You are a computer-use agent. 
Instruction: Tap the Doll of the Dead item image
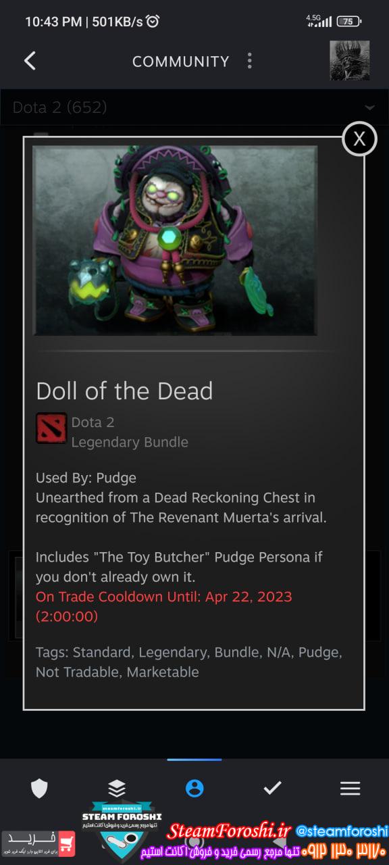[175, 241]
